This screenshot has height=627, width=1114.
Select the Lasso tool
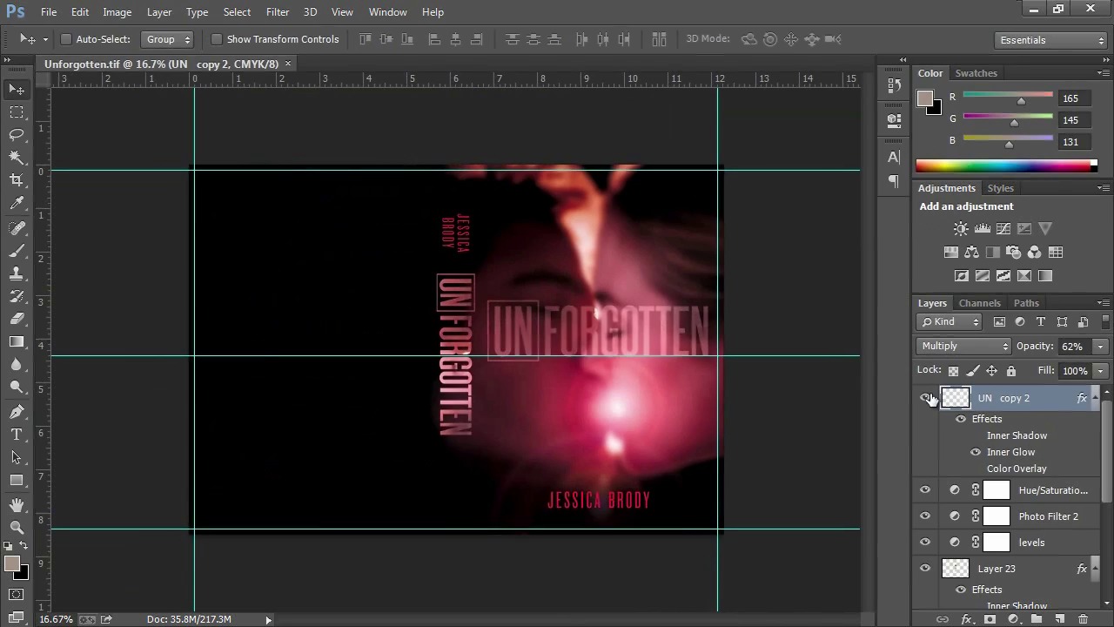[x=17, y=134]
